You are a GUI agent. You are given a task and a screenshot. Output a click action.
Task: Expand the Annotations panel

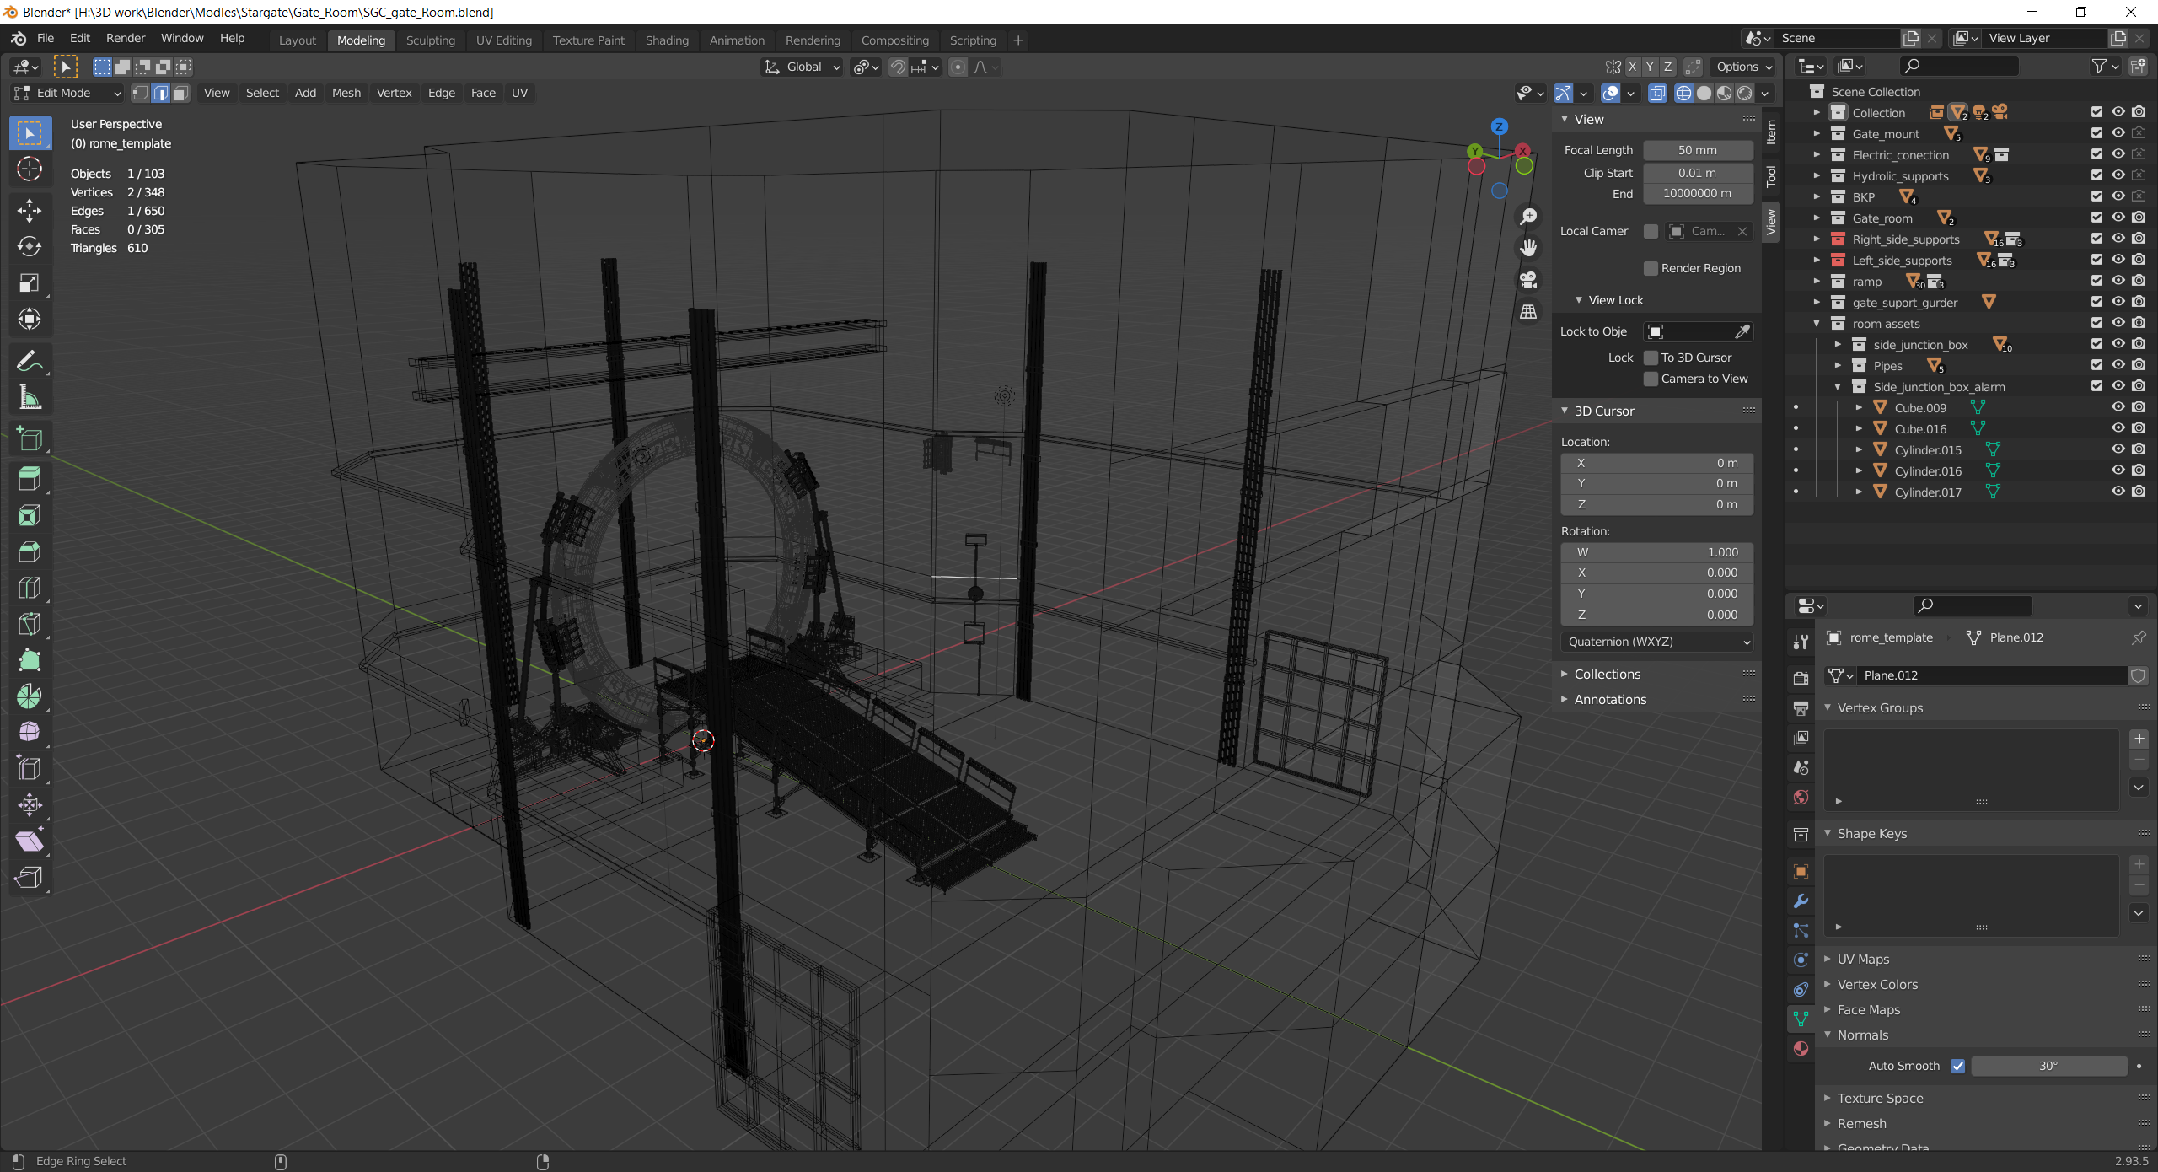1610,700
